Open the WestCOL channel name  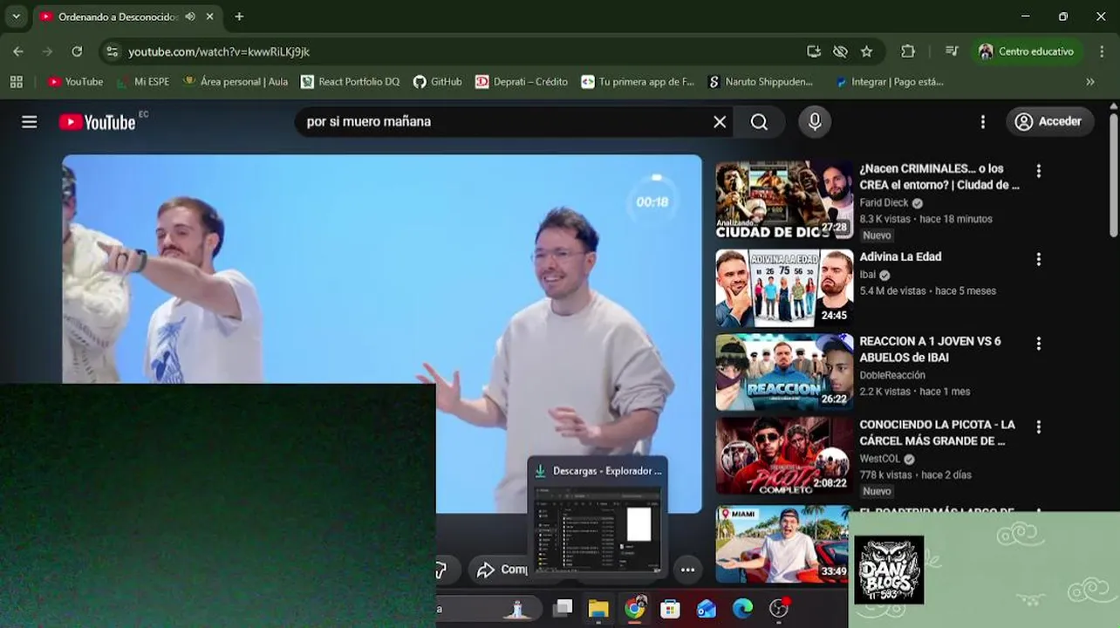(881, 459)
